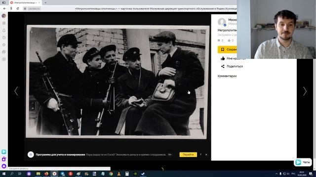Open the ad banner snowflake logo
The height and width of the screenshot is (177, 316).
tap(31, 154)
